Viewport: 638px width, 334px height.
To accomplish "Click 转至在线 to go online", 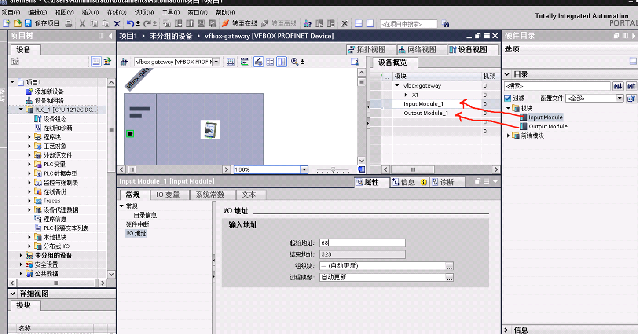I will point(239,23).
